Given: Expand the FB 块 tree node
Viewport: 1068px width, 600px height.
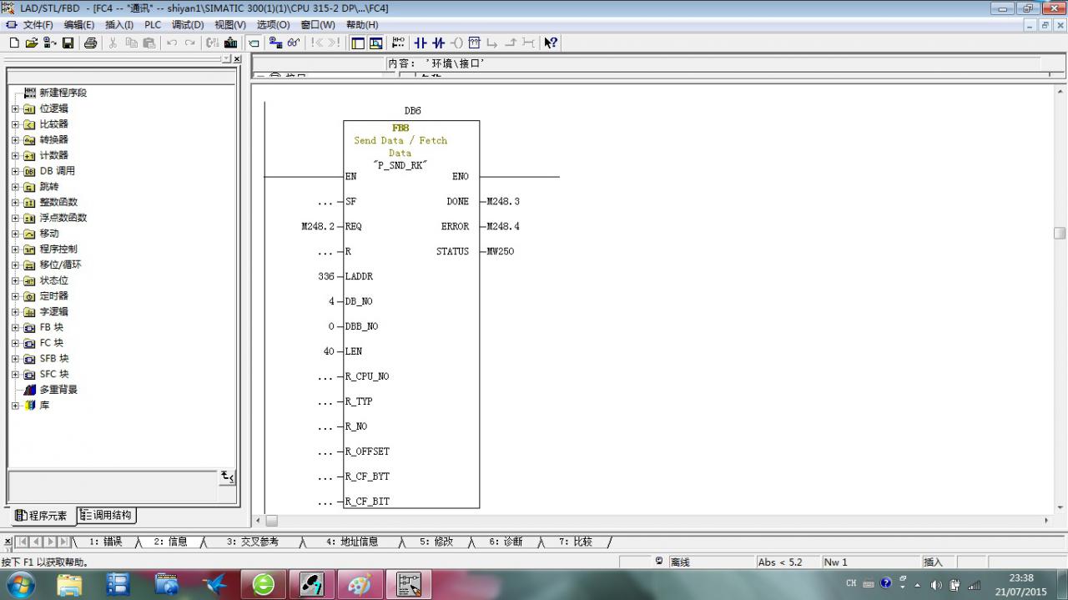Looking at the screenshot, I should (x=15, y=327).
